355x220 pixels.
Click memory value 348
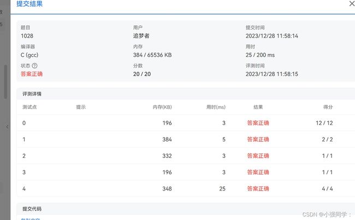point(167,189)
